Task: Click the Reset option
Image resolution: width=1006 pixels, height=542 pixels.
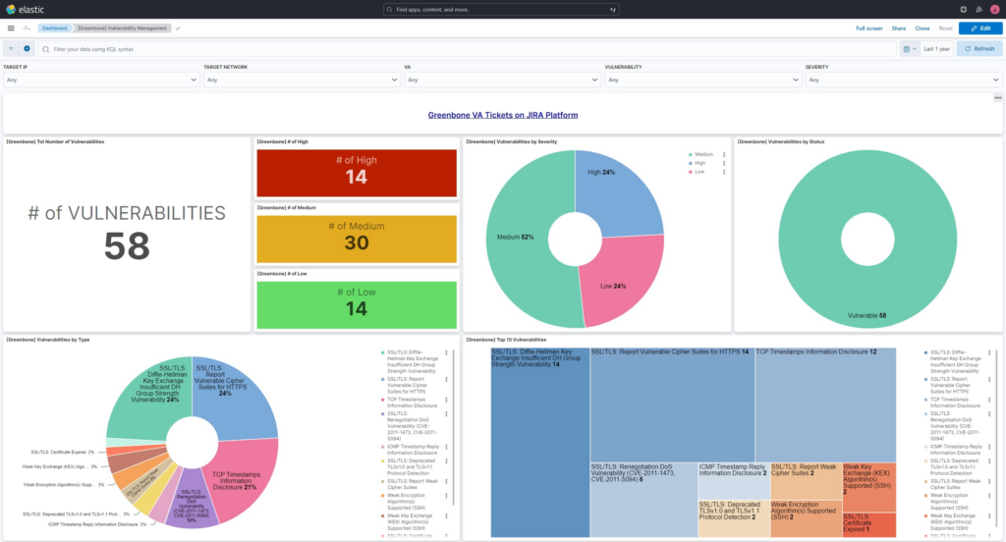Action: [945, 28]
